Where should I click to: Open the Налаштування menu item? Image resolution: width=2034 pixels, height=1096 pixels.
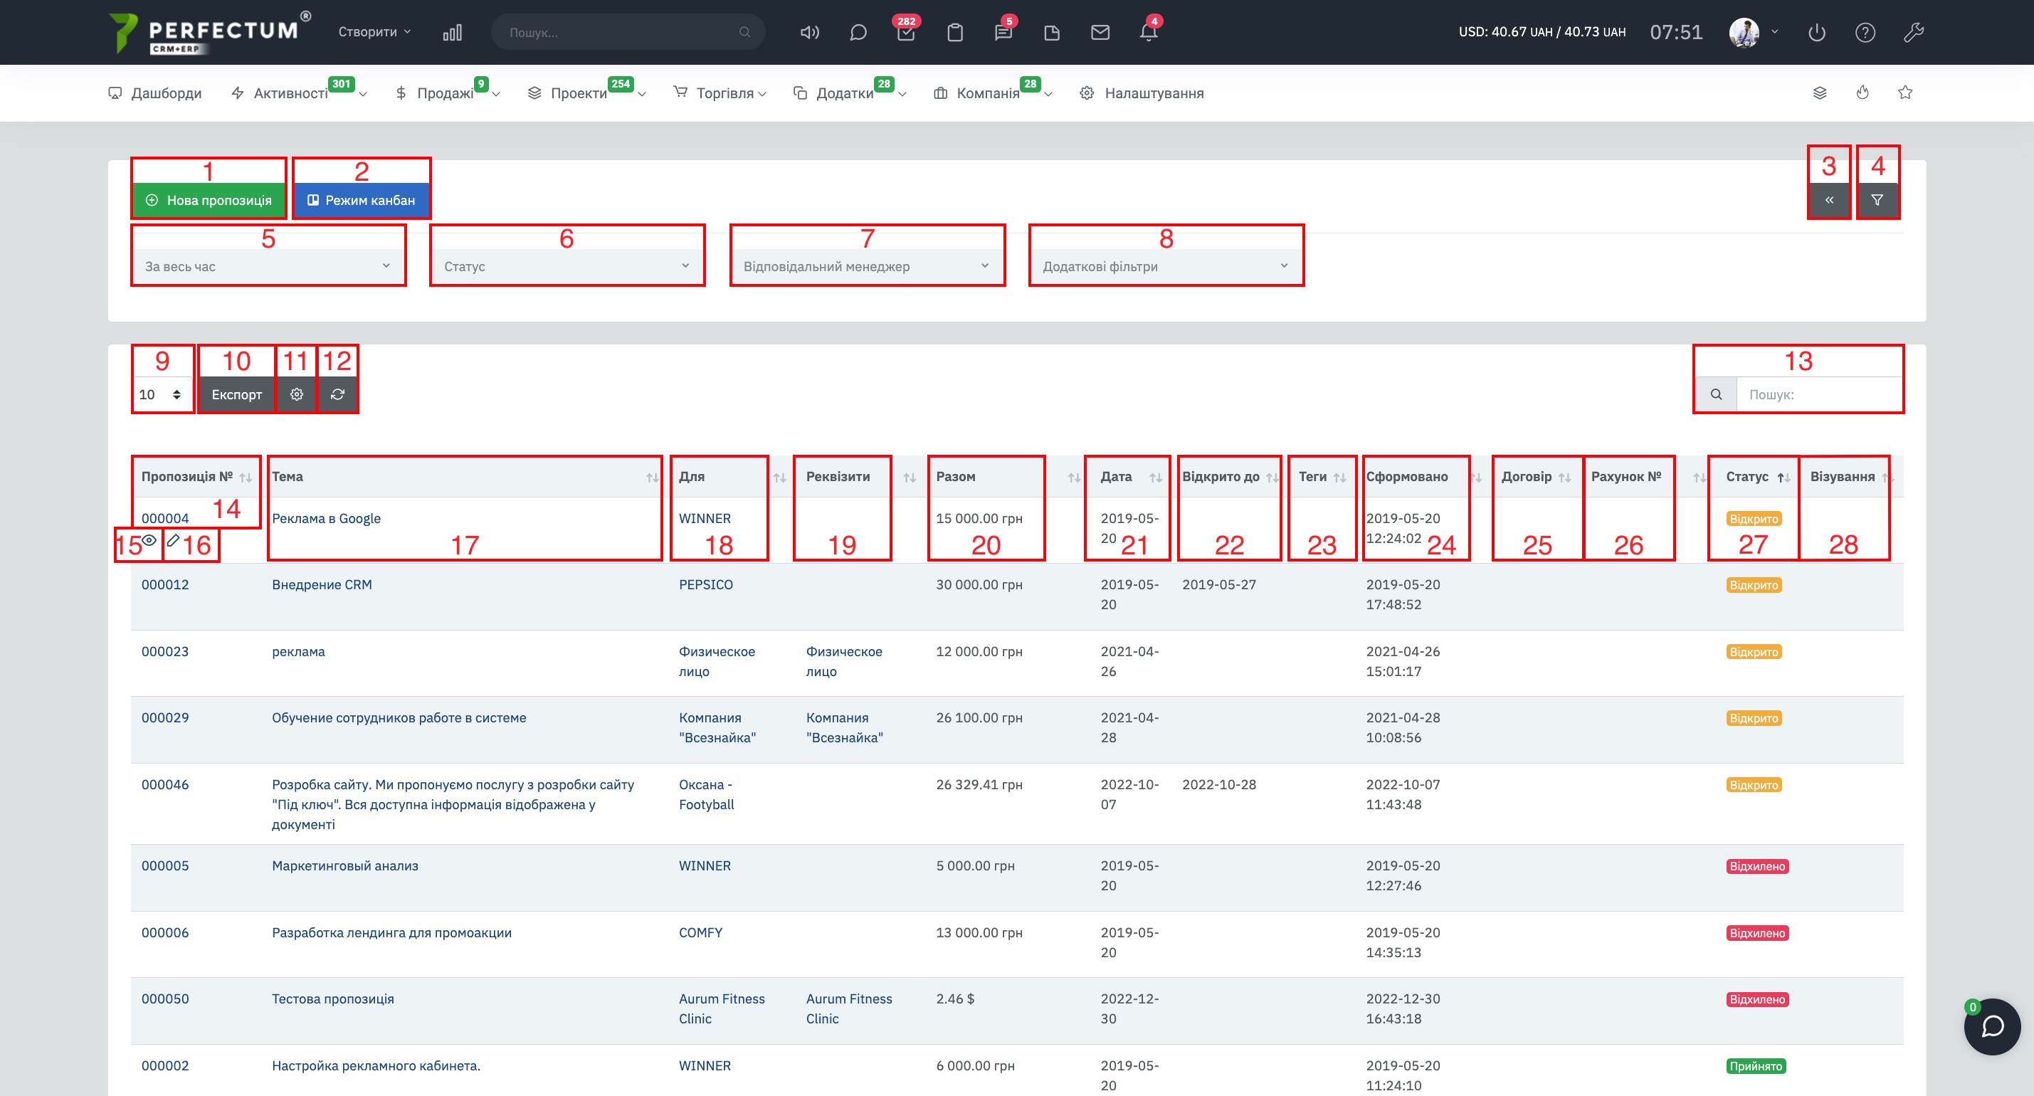tap(1153, 93)
